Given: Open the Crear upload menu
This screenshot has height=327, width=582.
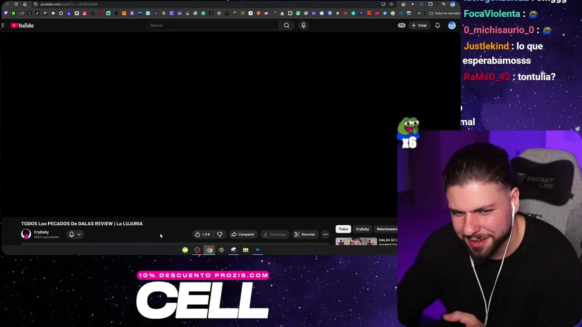Looking at the screenshot, I should 419,25.
